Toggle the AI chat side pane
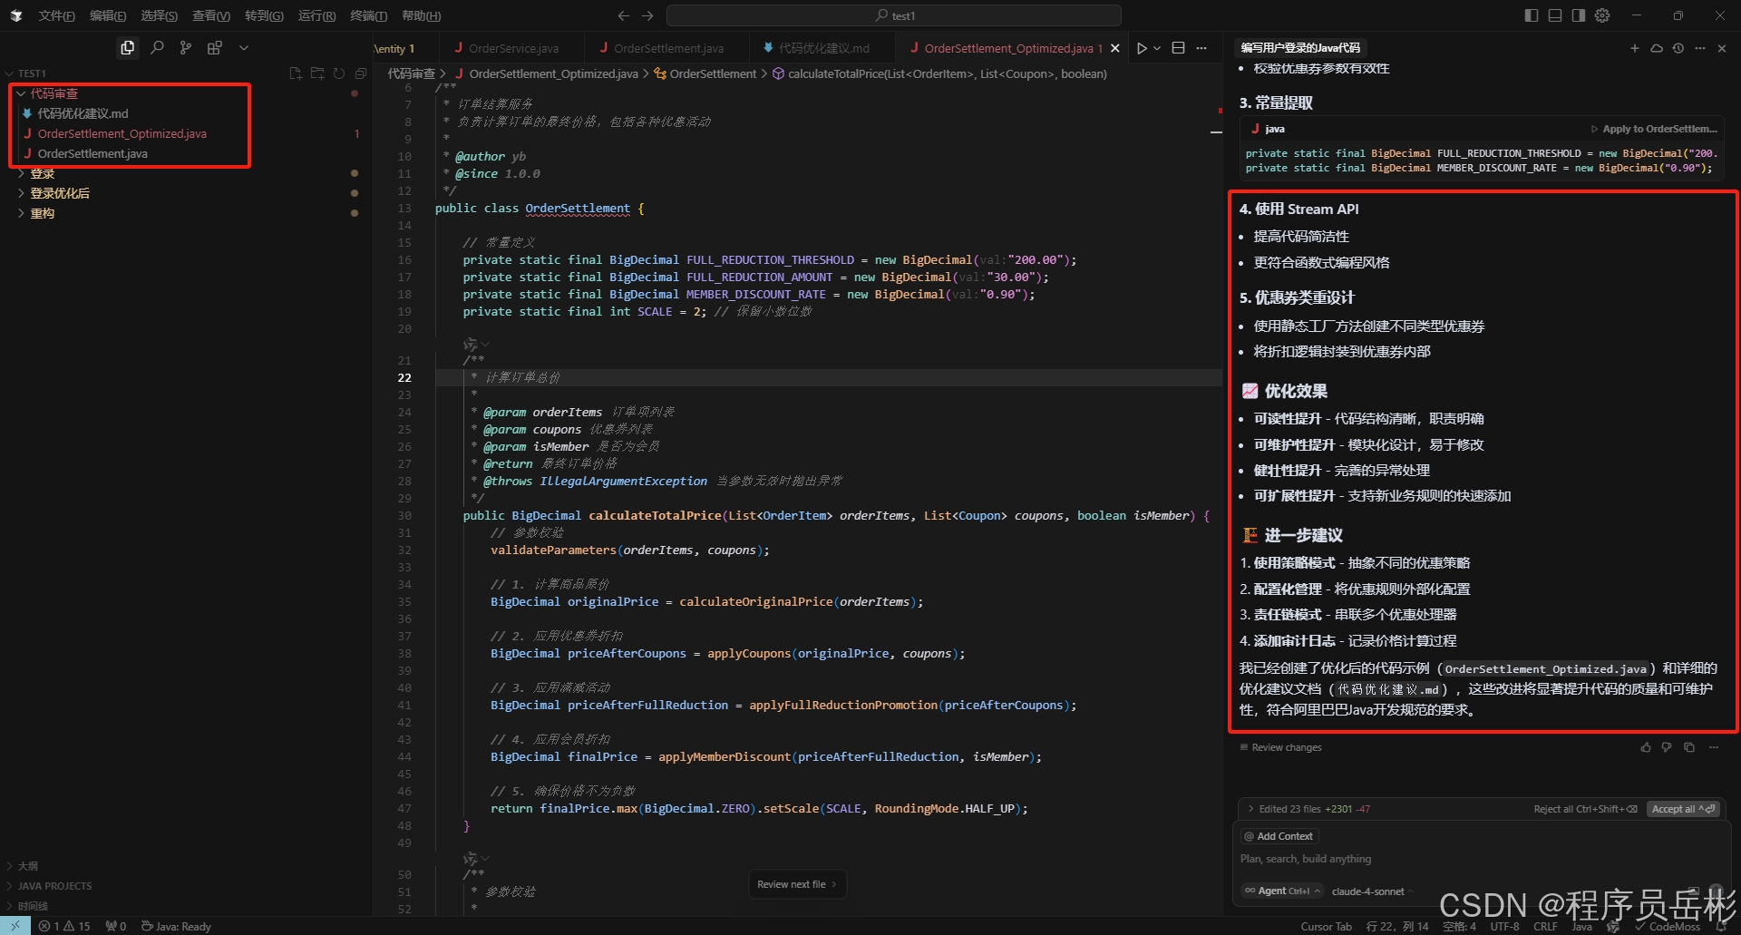1741x935 pixels. [1579, 15]
